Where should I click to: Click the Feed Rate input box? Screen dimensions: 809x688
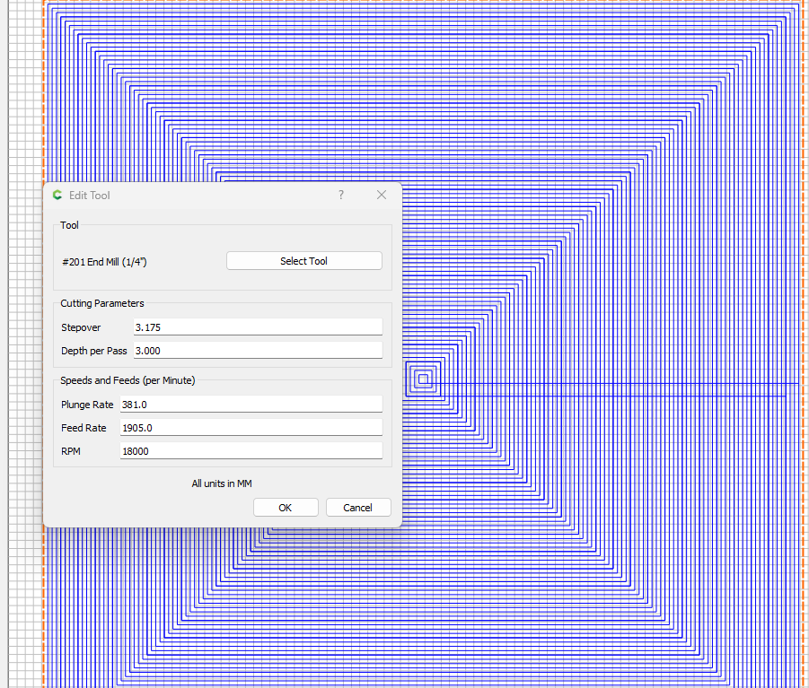251,428
